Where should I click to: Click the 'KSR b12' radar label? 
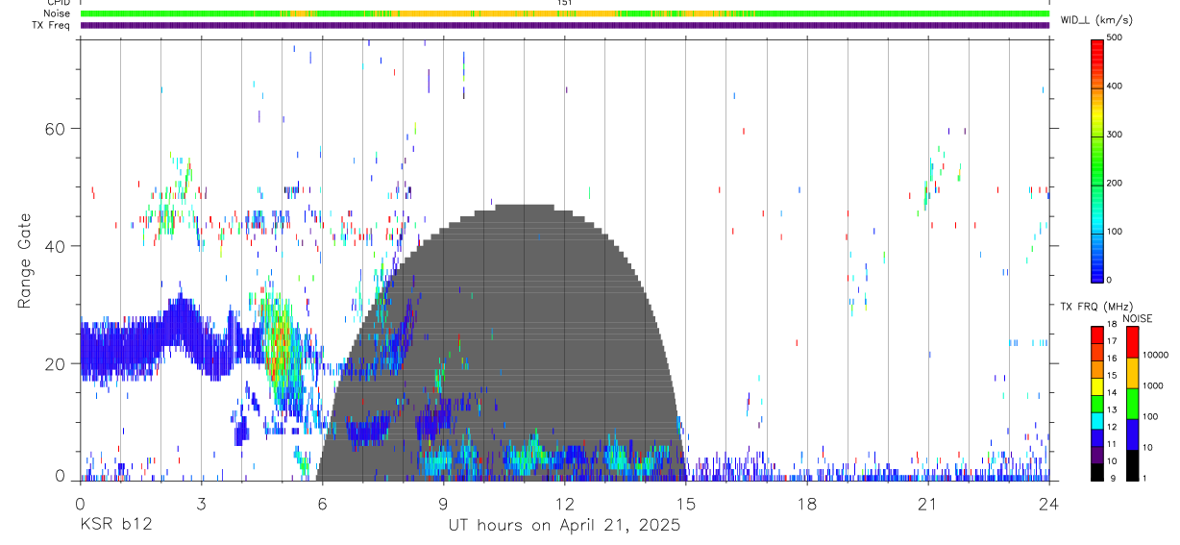[115, 526]
